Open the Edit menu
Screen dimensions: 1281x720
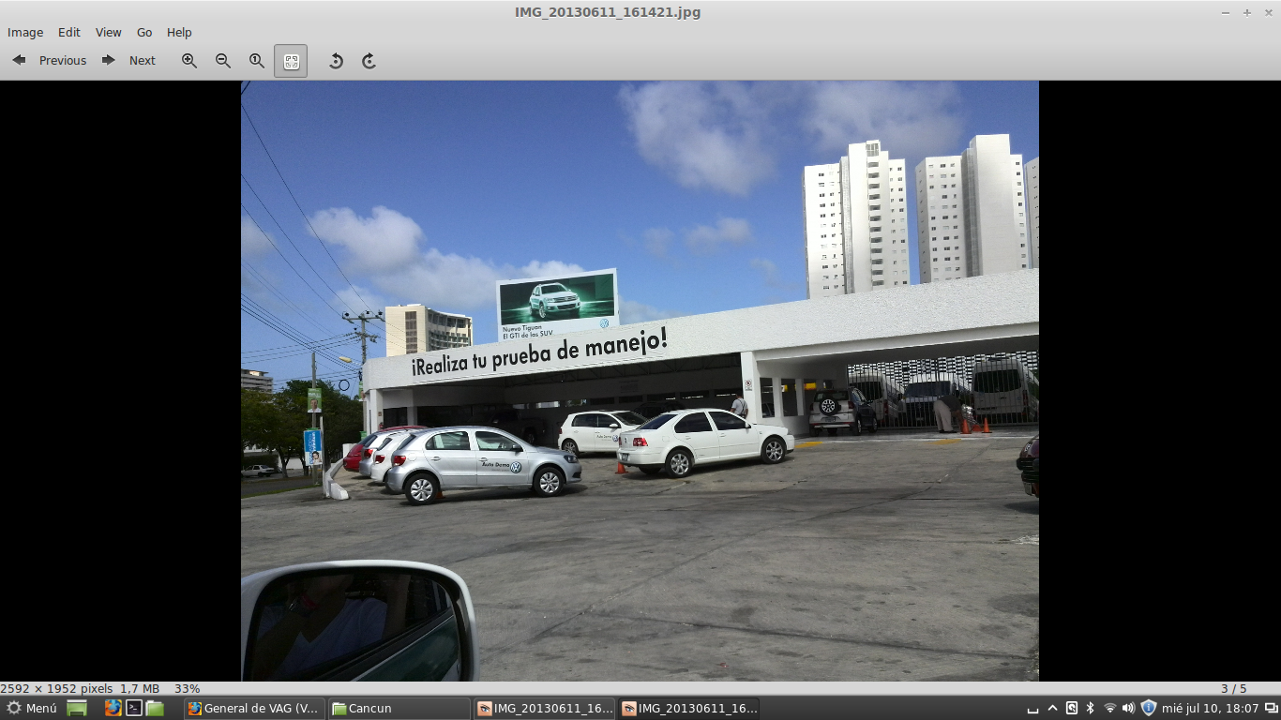coord(69,32)
